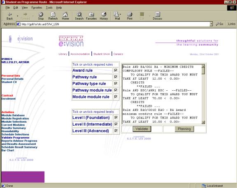Open the address bar dropdown arrow
This screenshot has height=188, width=237.
point(211,24)
